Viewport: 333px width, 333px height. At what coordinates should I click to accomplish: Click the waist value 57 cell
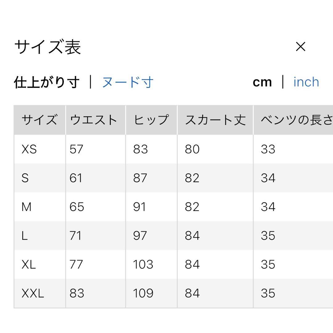point(76,149)
